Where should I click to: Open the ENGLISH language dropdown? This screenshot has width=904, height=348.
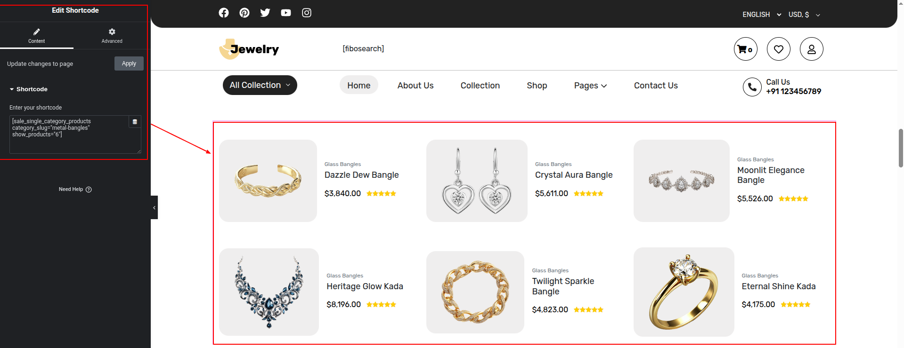761,15
